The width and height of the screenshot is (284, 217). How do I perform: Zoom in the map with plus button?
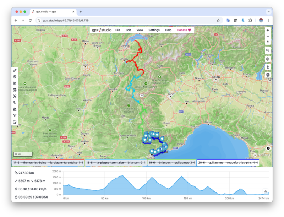pyautogui.click(x=268, y=30)
